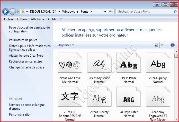Screen dimensions: 179x122
Task: Open the view options dropdown arrow
Action: click(162, 45)
